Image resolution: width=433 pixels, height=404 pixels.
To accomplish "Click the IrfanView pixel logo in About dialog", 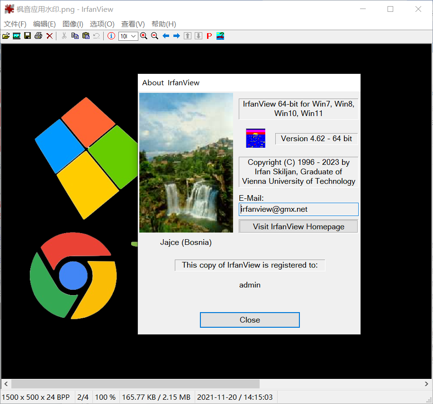I will 256,138.
